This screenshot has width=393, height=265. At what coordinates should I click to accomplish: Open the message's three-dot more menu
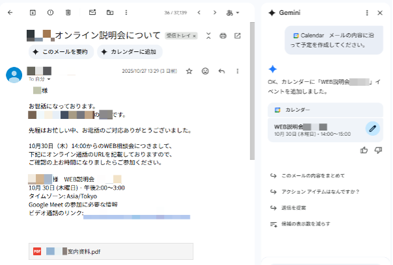coord(237,71)
